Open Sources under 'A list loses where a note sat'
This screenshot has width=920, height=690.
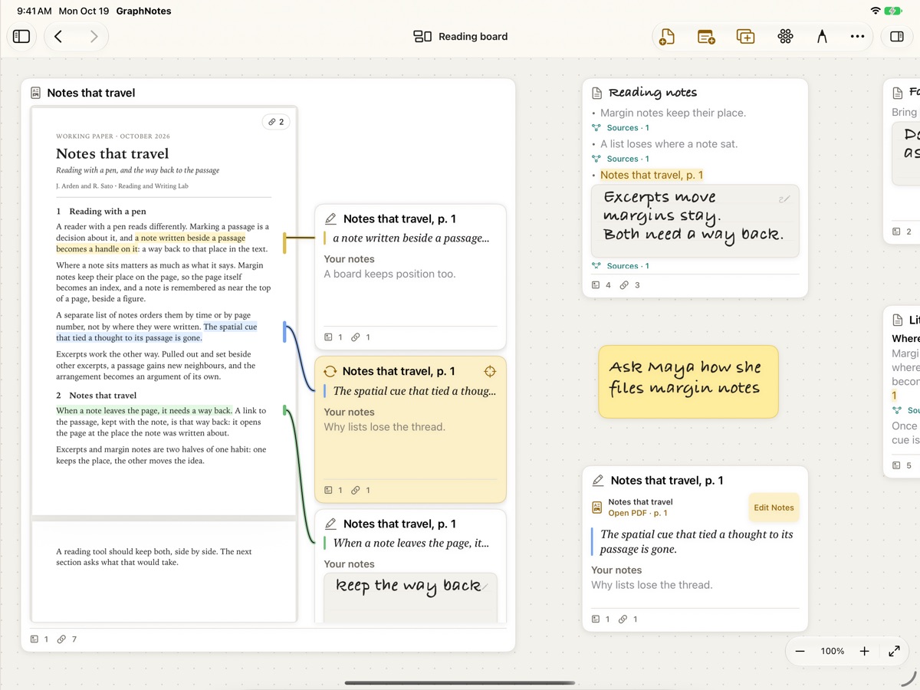coord(621,159)
